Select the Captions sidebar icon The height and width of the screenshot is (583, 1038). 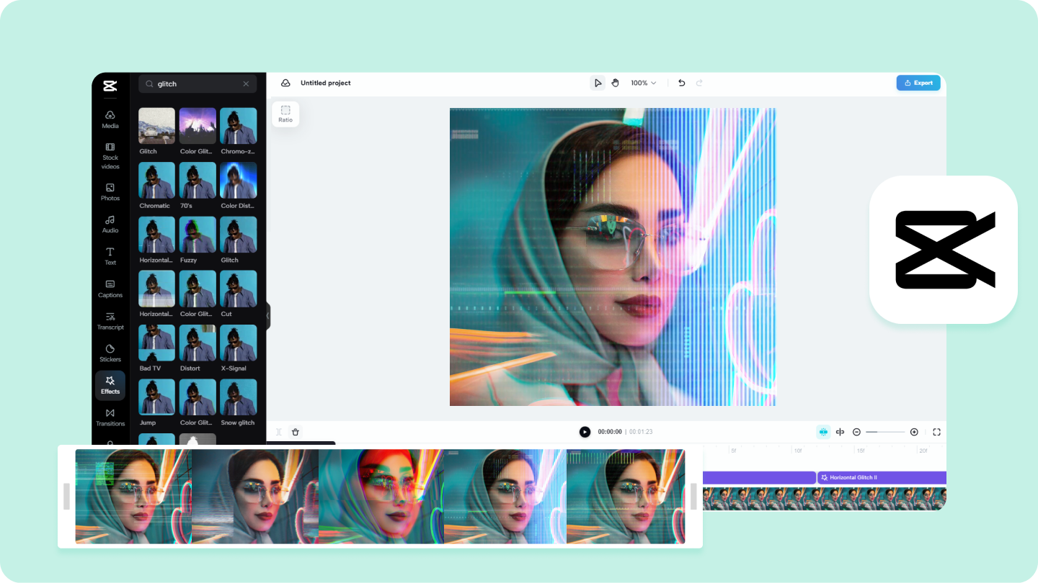[x=110, y=289]
